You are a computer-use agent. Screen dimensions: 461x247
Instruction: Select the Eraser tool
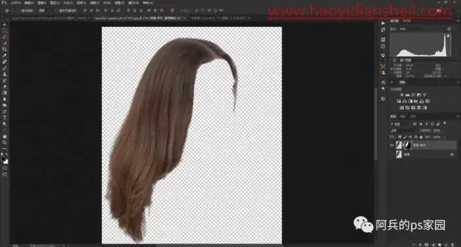click(5, 87)
